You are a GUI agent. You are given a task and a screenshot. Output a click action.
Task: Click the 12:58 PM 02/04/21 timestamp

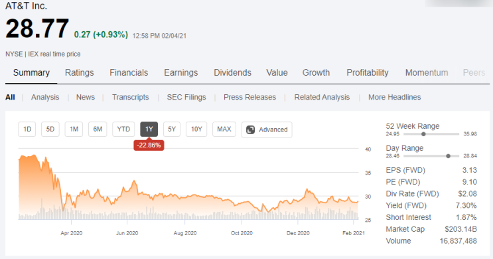pyautogui.click(x=159, y=36)
